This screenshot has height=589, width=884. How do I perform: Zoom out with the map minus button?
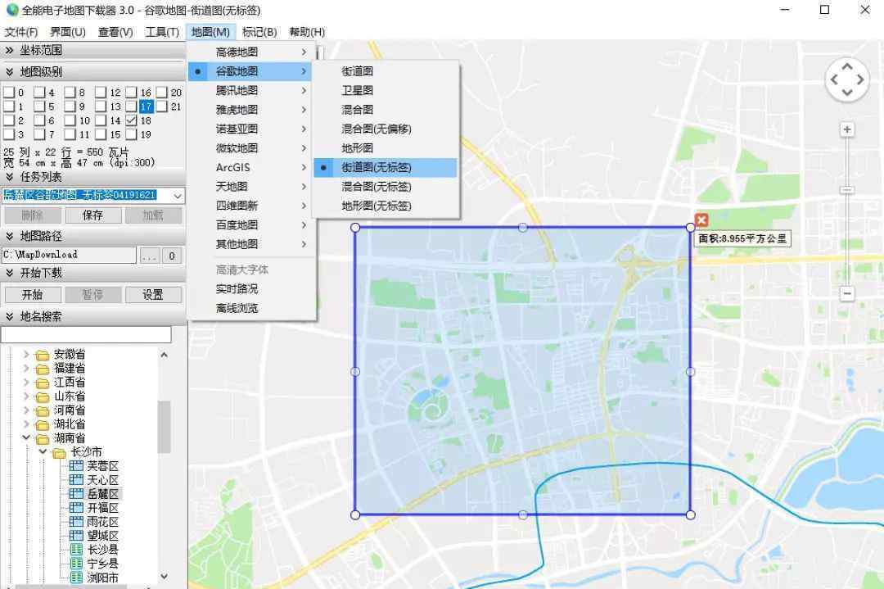(847, 293)
